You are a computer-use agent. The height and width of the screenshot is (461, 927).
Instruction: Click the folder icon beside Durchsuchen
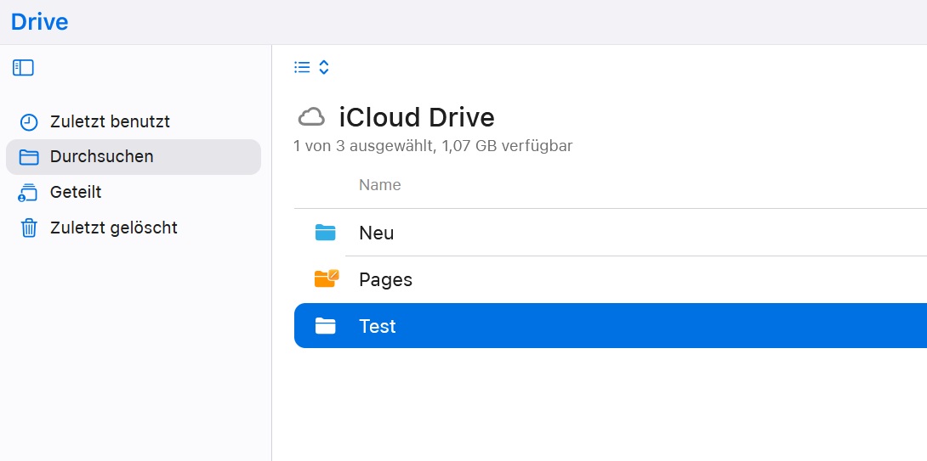(x=29, y=157)
